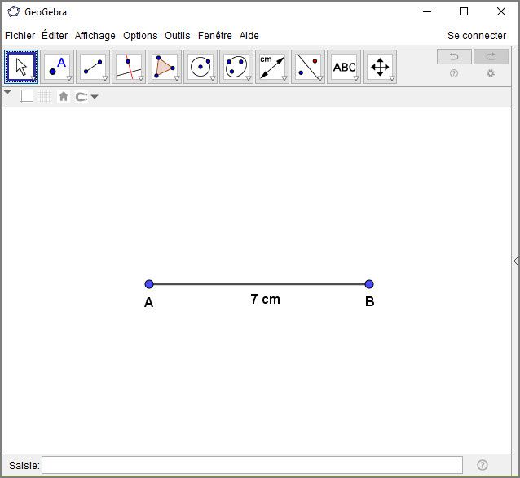Collapse the style bar triangle

pos(7,92)
